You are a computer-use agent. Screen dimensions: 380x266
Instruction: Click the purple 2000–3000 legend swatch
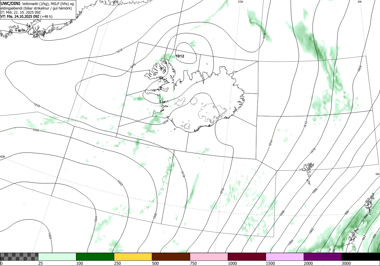[x=323, y=257]
